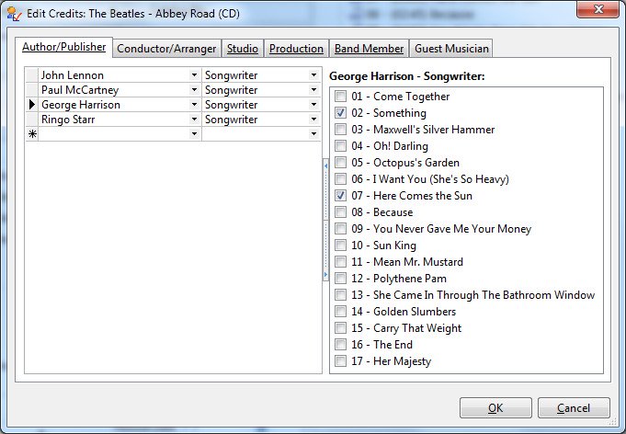
Task: Check the 17 - Her Majesty checkbox
Action: coord(340,361)
